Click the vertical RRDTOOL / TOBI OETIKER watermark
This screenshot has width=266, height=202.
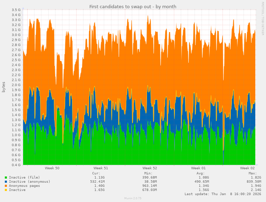263,19
